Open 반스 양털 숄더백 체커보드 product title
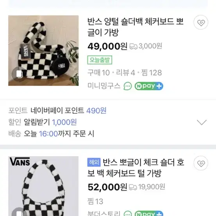 (136, 27)
